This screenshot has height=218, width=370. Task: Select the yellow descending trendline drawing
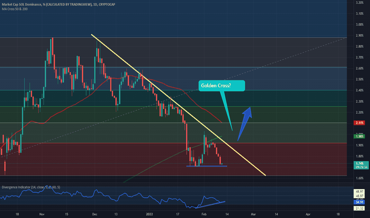pyautogui.click(x=178, y=105)
